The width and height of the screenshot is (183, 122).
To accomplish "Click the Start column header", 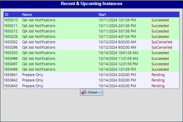I will point(102,15).
